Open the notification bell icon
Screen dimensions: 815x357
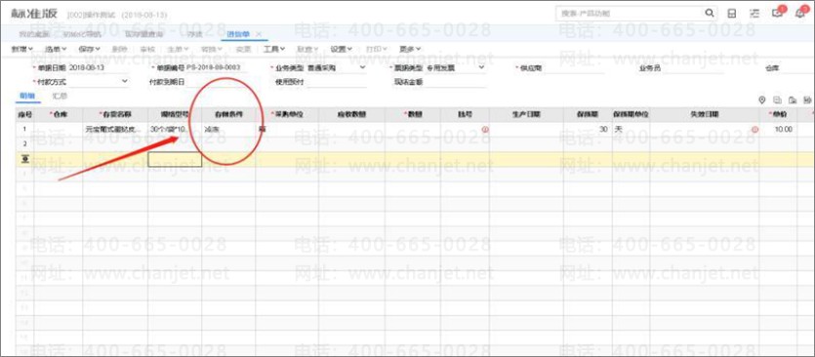click(x=801, y=13)
